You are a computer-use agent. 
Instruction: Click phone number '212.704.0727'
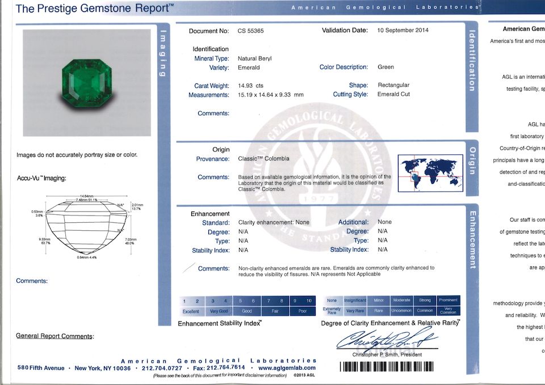tap(162, 368)
